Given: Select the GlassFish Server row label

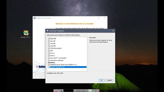Looking at the screenshot, I should point(64,65).
